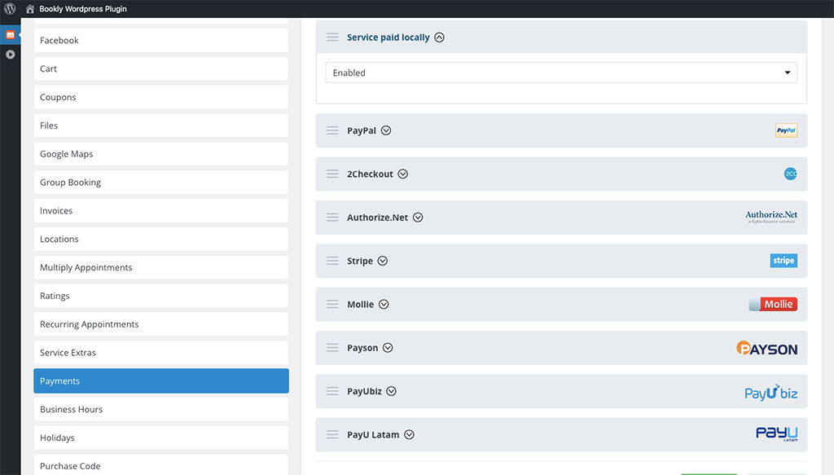Screen dimensions: 834x475
Task: Open the Business Hours settings tab
Action: point(161,409)
